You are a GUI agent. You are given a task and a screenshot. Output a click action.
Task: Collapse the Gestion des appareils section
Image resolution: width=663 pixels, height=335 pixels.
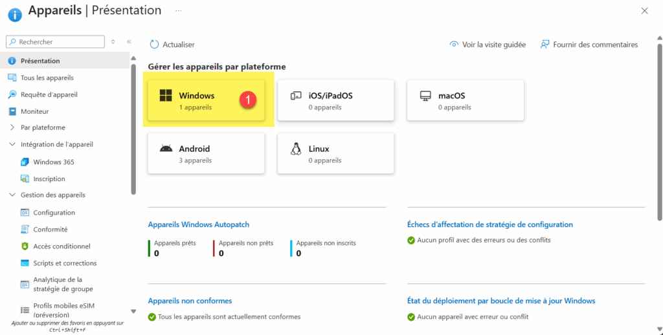[12, 195]
